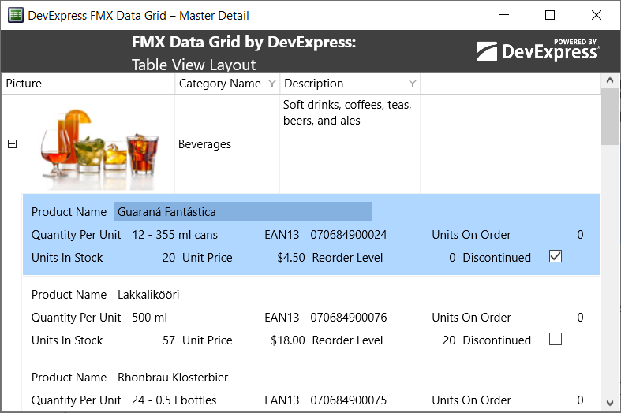Close the Master Detail window
621x413 pixels.
click(x=596, y=15)
